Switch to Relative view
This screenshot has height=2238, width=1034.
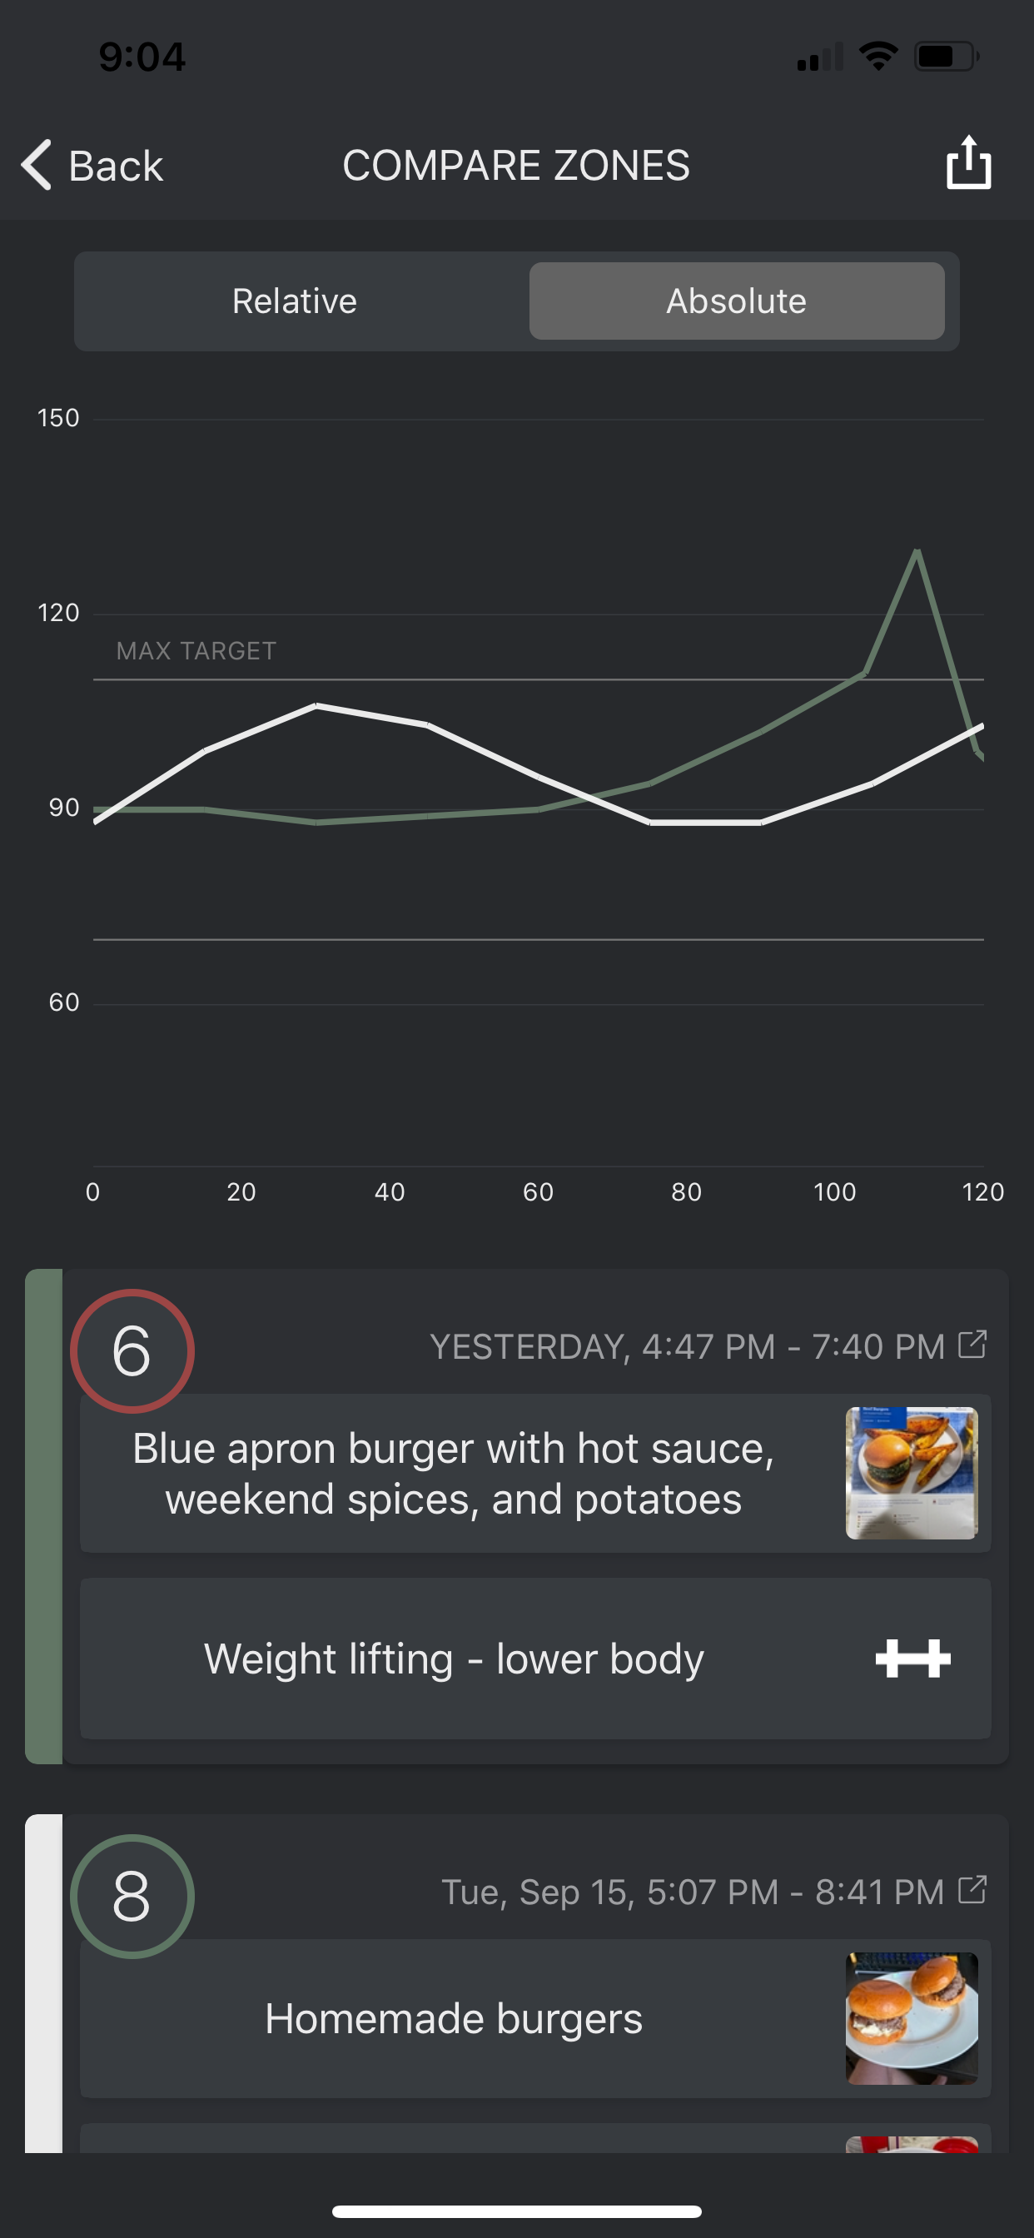coord(295,301)
